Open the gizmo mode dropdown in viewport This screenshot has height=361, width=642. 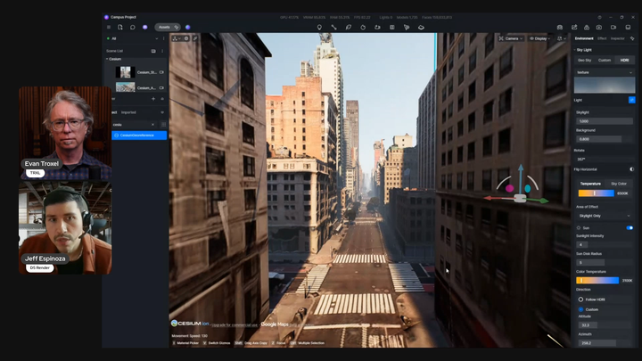click(x=177, y=38)
